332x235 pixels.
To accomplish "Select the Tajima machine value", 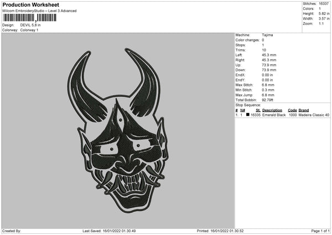I will tap(267, 35).
